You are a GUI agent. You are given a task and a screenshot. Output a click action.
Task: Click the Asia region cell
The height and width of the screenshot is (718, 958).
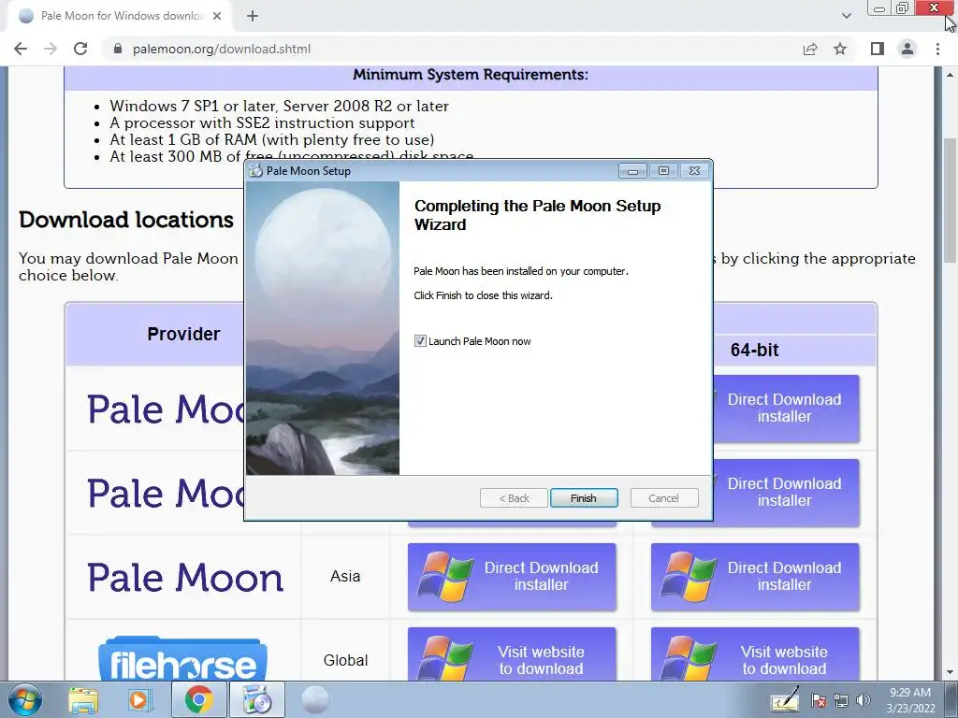click(345, 576)
